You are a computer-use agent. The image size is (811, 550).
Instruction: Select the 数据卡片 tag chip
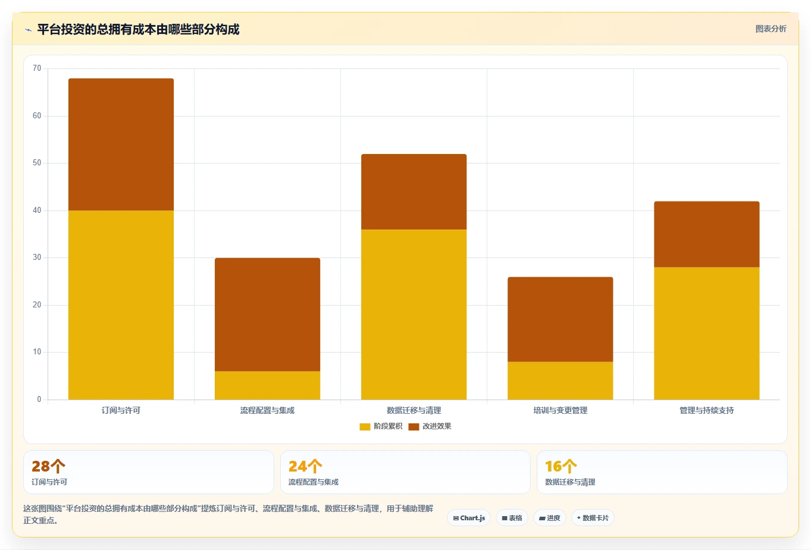(x=593, y=518)
